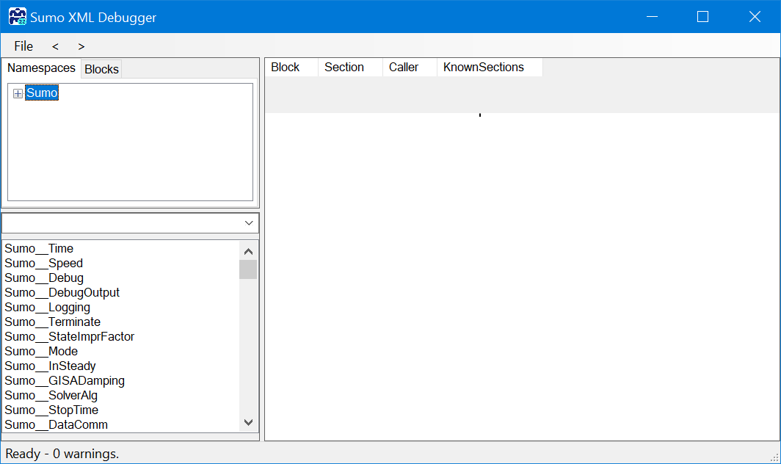Choose Sumo__SolverAlg from the list
Image resolution: width=781 pixels, height=464 pixels.
coord(51,396)
